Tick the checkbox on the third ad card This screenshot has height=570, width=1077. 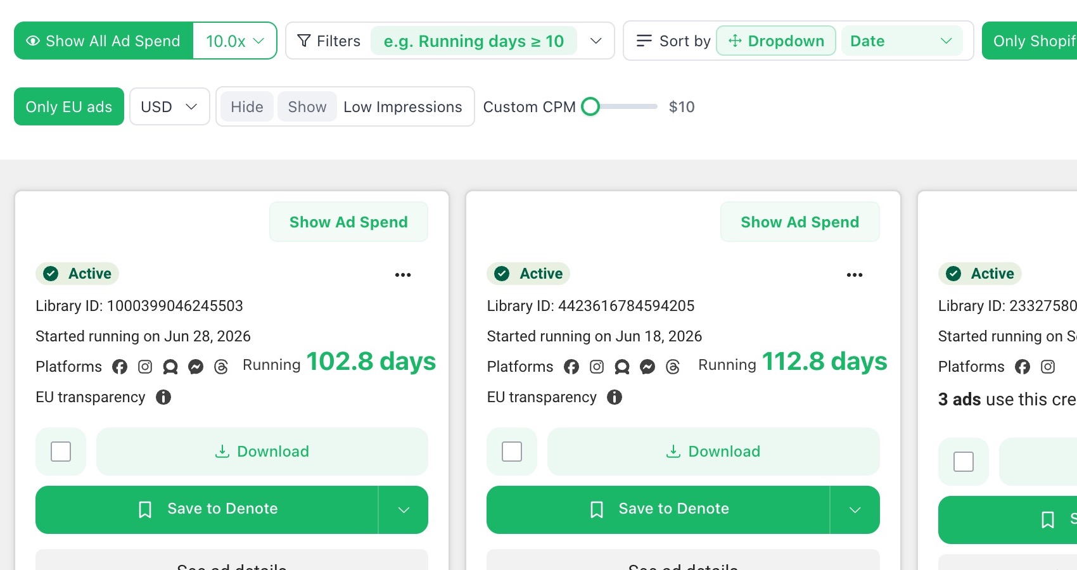[x=964, y=462]
